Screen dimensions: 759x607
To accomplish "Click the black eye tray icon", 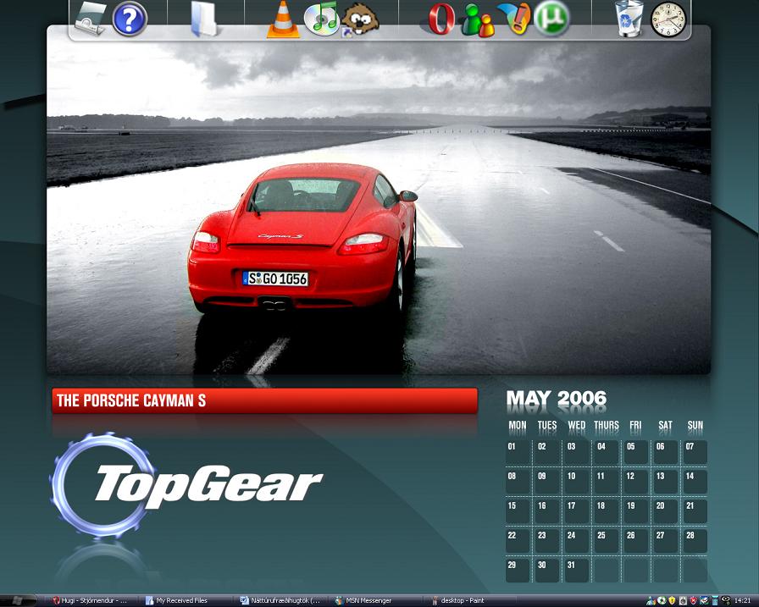I will pyautogui.click(x=726, y=600).
